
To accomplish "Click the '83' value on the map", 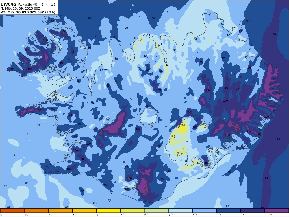I will (x=195, y=39).
